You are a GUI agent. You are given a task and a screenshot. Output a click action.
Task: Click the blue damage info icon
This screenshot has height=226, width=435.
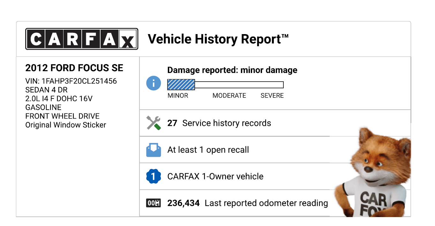click(154, 84)
